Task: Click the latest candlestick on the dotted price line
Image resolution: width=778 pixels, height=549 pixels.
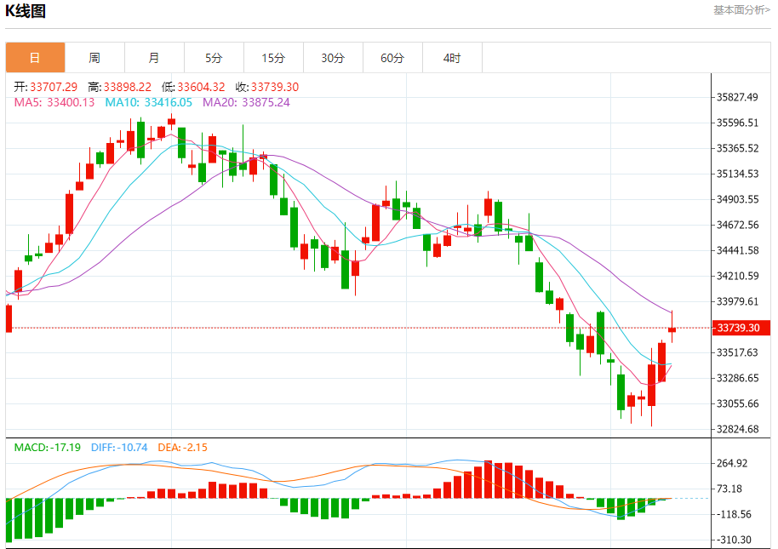Action: (672, 329)
